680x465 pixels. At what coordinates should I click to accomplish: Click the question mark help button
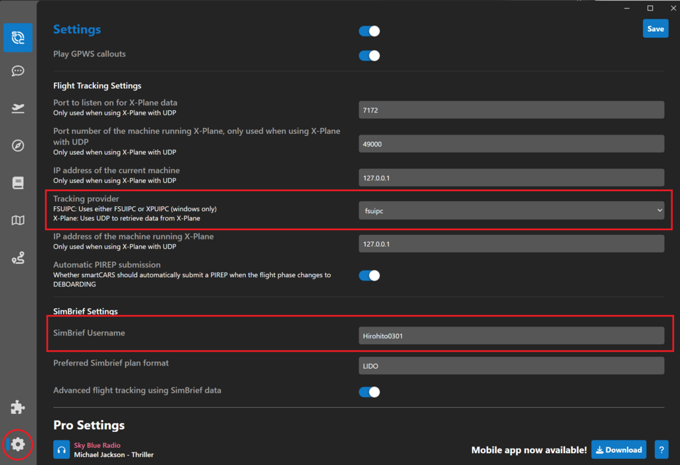point(661,450)
